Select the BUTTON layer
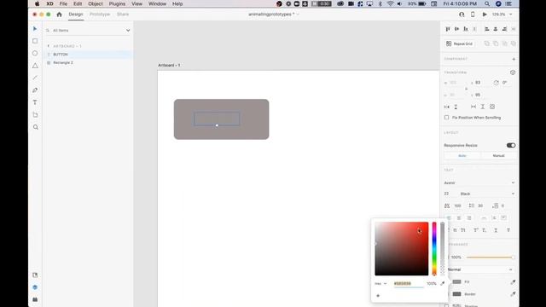 [x=89, y=55]
